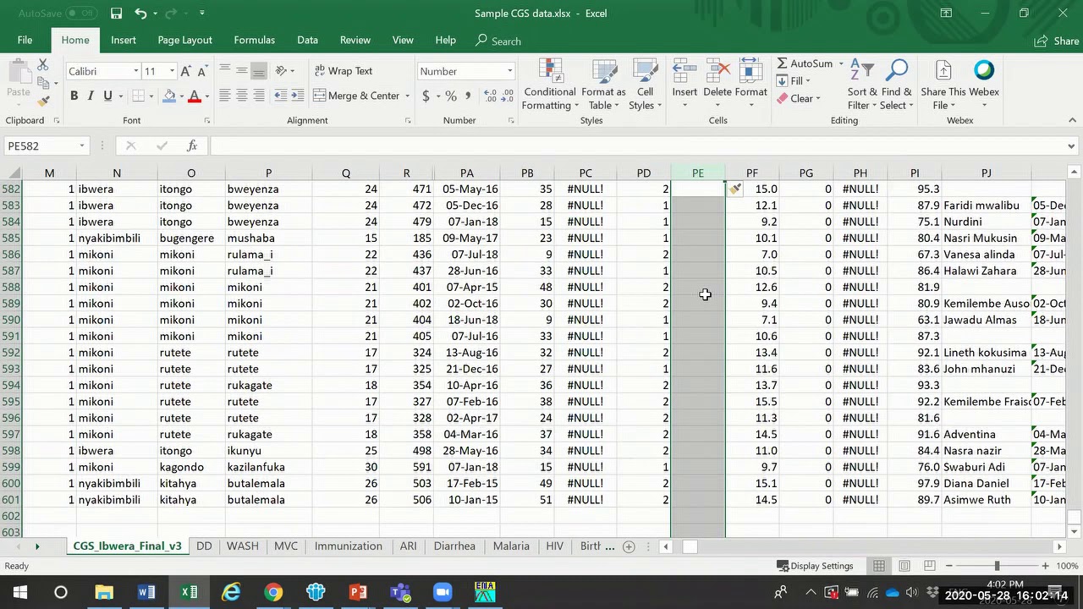The image size is (1083, 609).
Task: Switch to the Malaria sheet tab
Action: (x=511, y=546)
